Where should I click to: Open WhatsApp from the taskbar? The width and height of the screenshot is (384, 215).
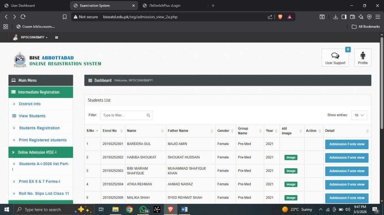(144, 209)
